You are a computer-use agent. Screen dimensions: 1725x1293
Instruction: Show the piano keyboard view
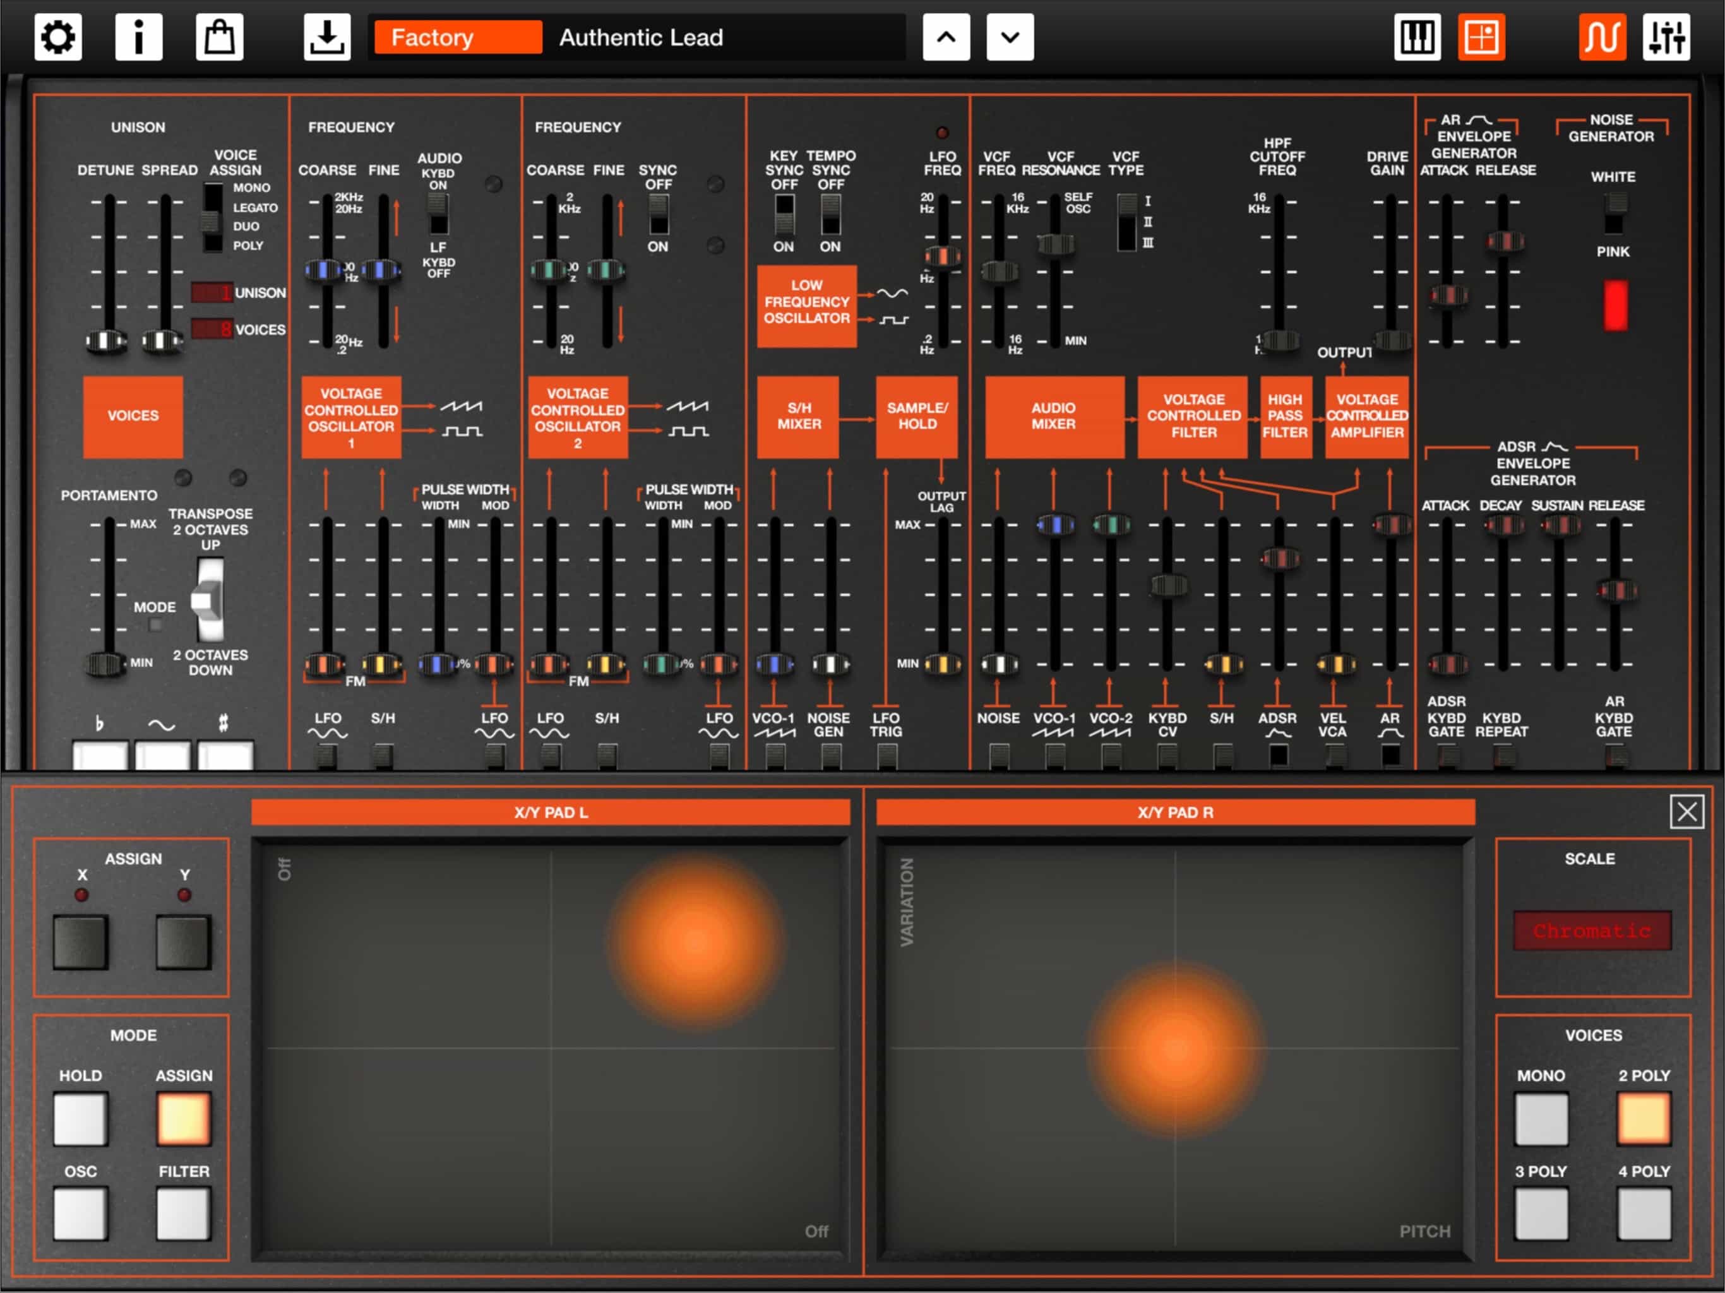(1416, 37)
